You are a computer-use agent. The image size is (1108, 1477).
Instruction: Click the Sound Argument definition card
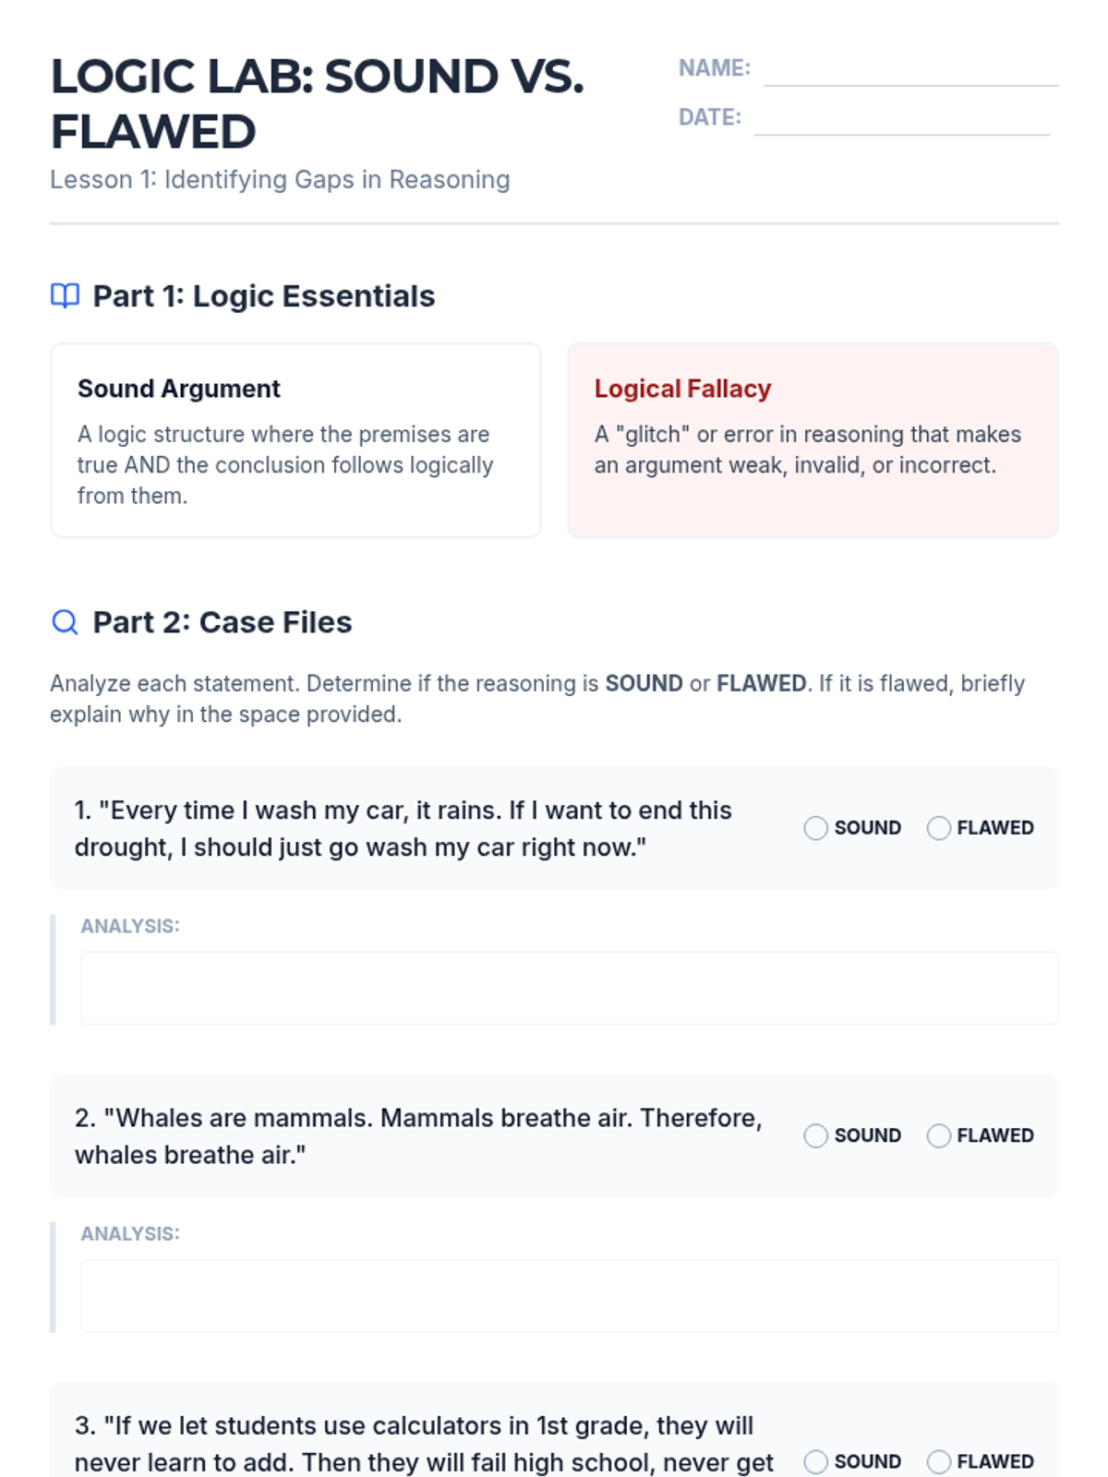pos(295,440)
